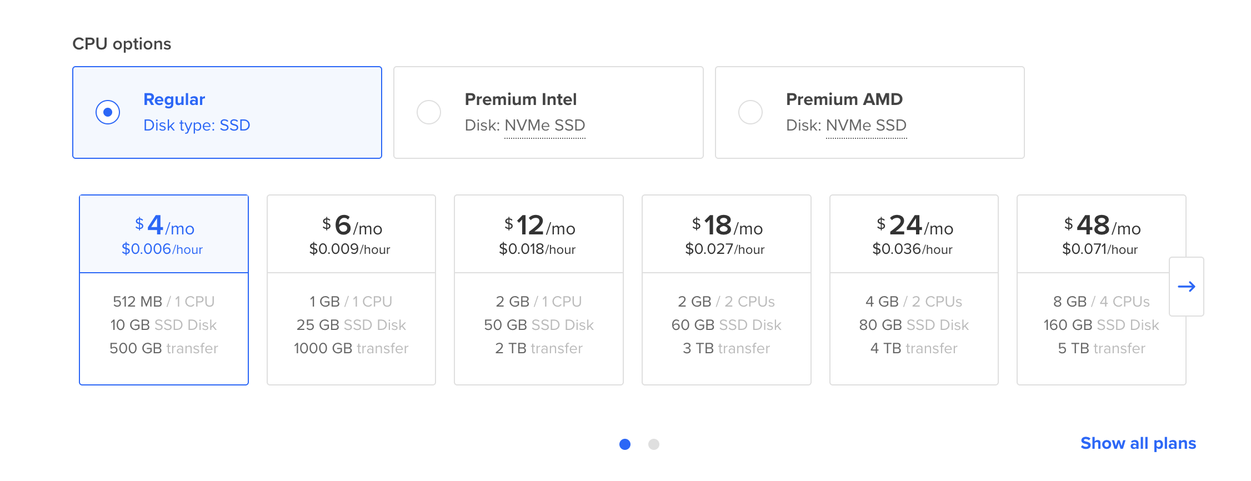The image size is (1251, 481).
Task: Click the NVMe SSD tooltip under Premium Intel
Action: [x=544, y=126]
